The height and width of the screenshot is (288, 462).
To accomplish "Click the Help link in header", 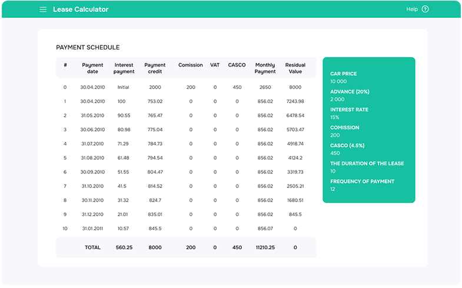I will (412, 9).
